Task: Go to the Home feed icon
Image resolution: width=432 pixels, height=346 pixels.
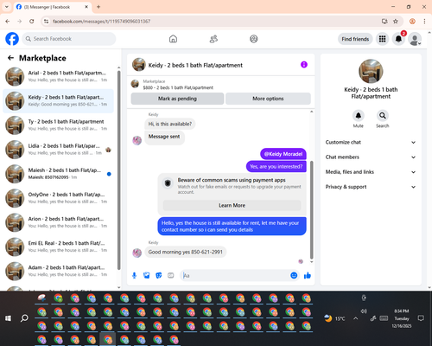Action: pos(173,39)
